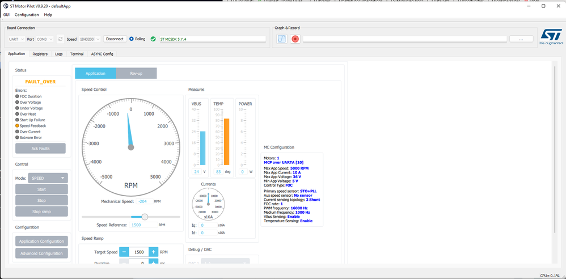Viewport: 566px width, 279px height.
Task: Toggle the Polling radio button
Action: (x=132, y=39)
